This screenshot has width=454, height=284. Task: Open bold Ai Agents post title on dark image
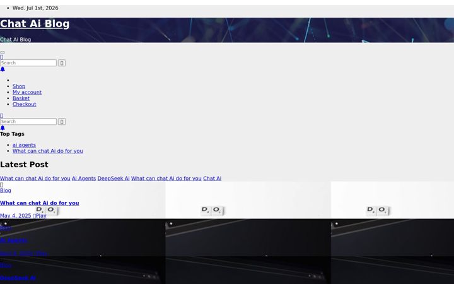pos(14,240)
